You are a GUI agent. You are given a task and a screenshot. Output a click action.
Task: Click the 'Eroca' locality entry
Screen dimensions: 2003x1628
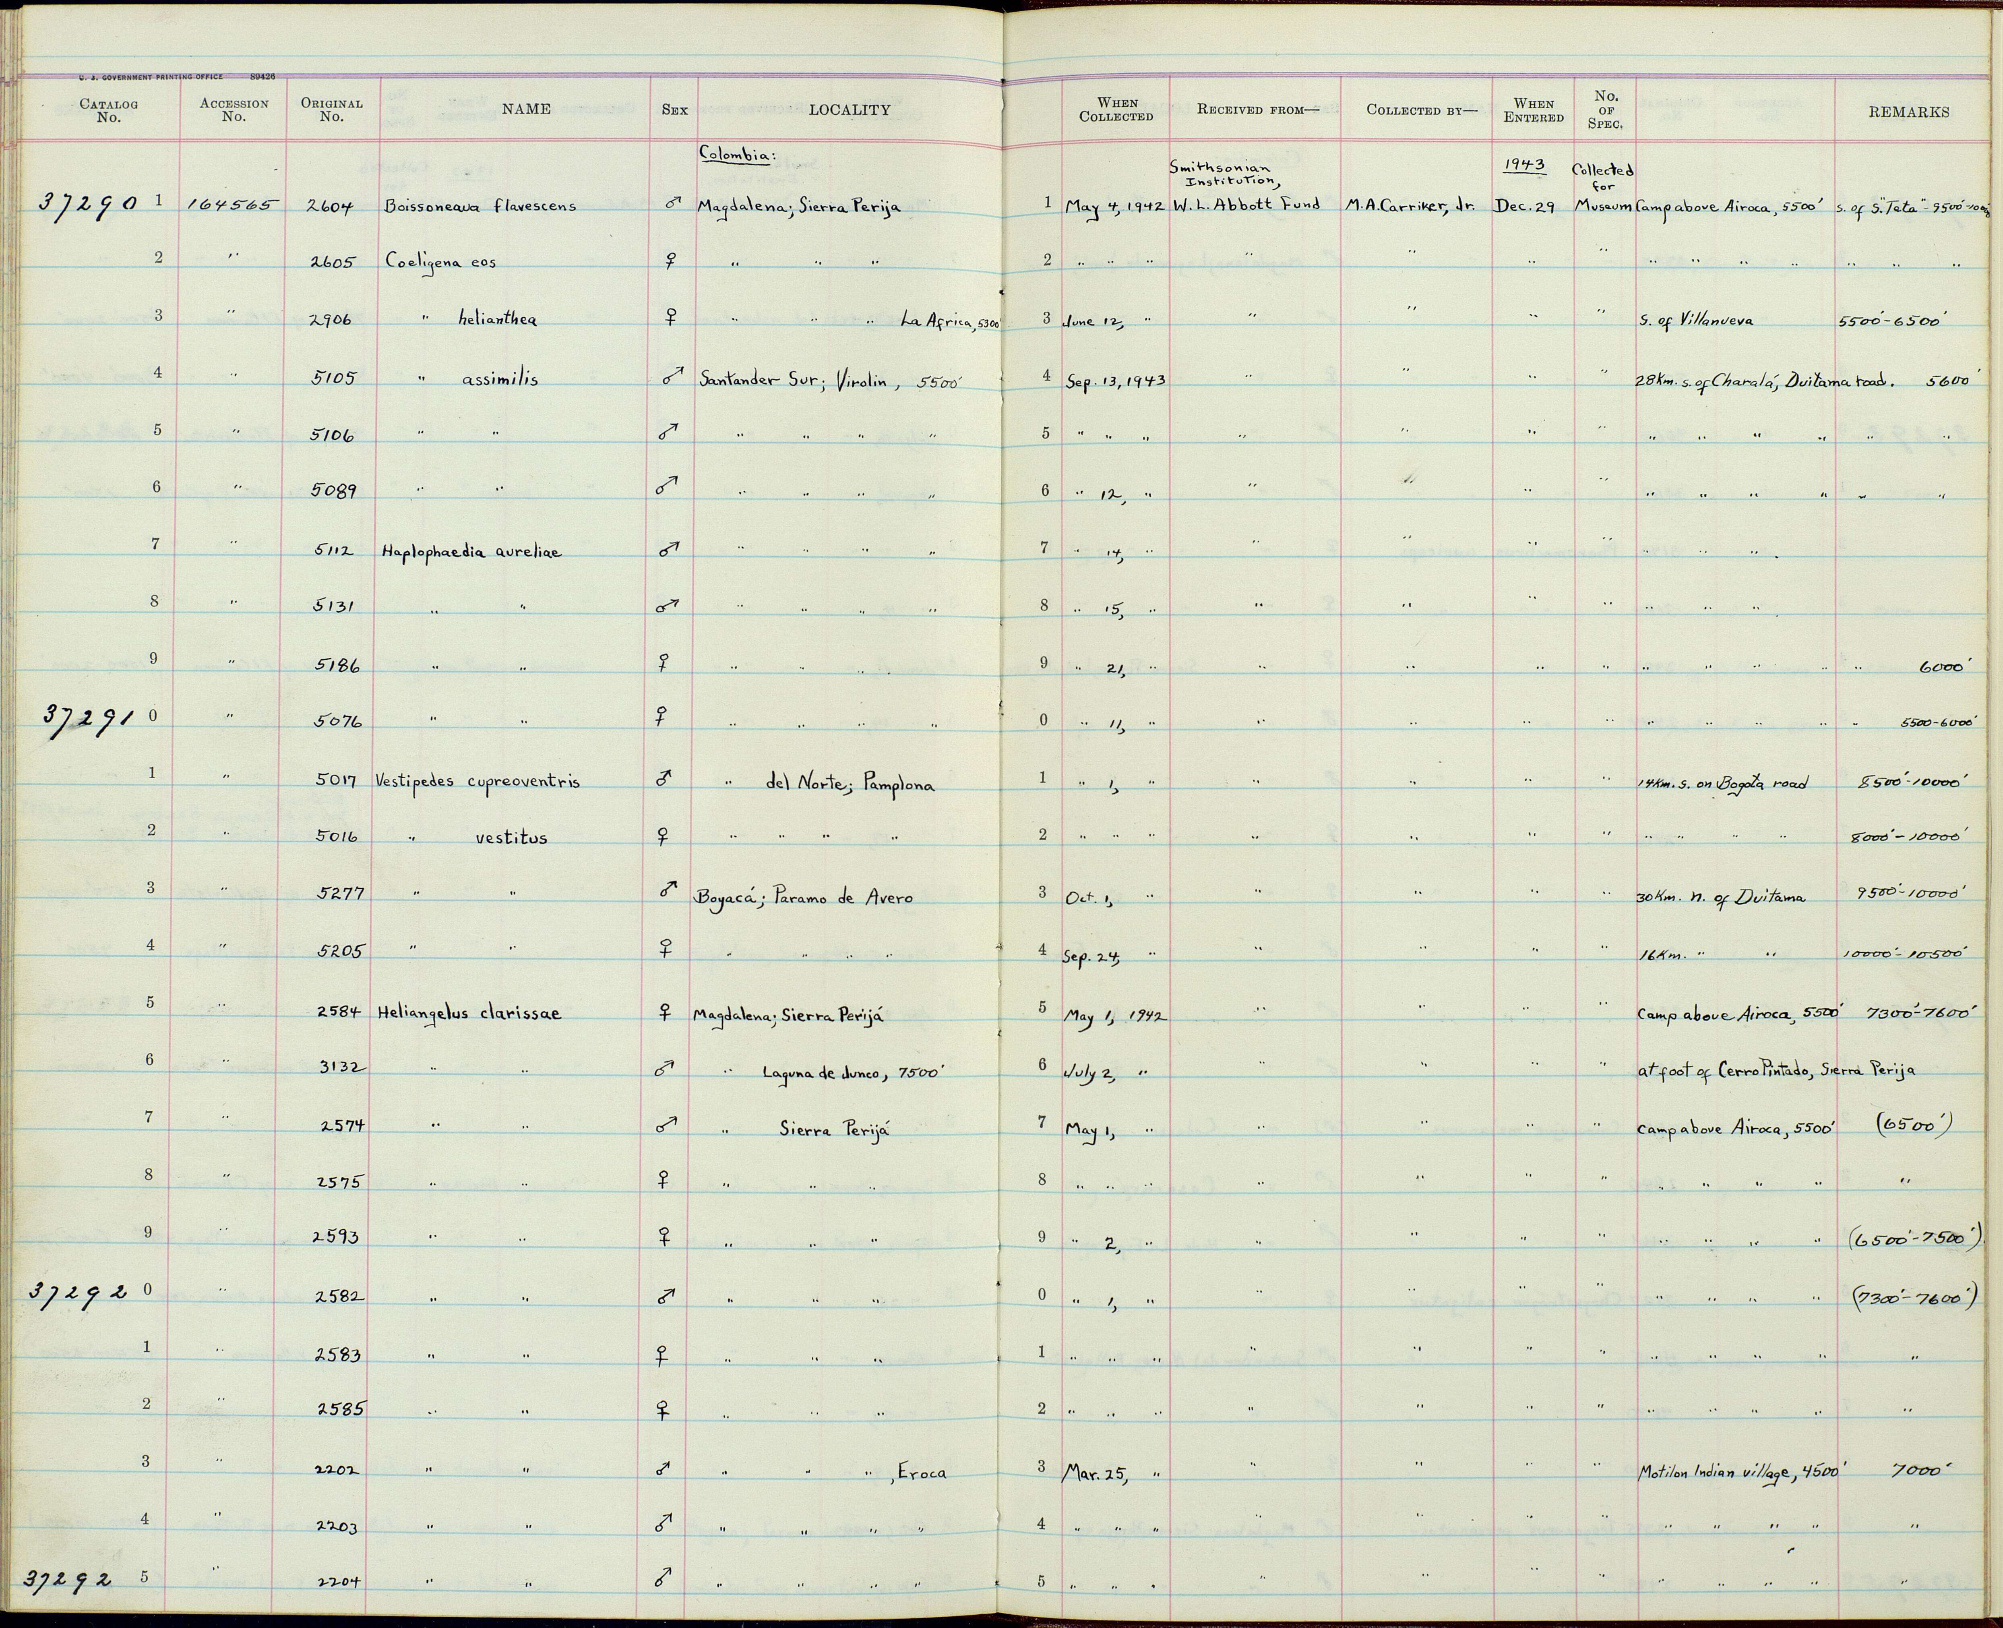(922, 1472)
